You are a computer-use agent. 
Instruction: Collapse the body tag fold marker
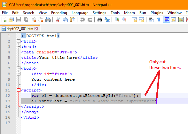tap(19, 68)
